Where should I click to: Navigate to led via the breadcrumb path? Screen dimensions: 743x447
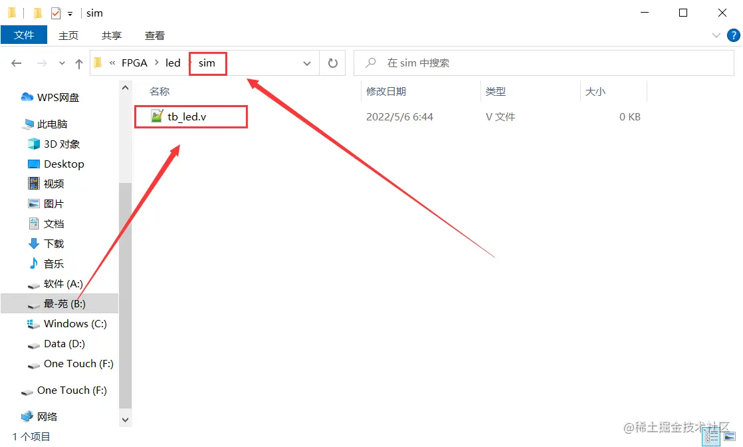tap(172, 63)
